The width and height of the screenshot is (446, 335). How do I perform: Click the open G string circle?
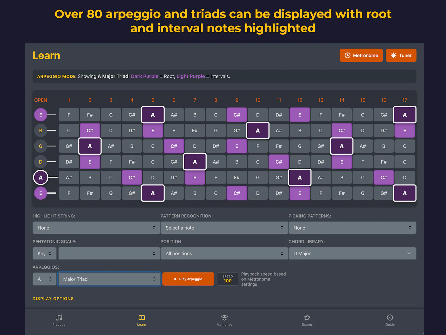click(x=41, y=146)
